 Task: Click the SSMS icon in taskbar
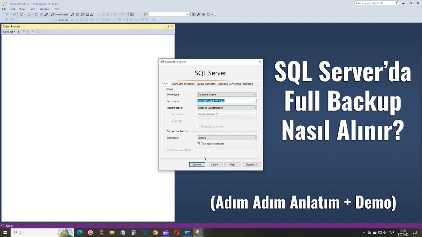[198, 233]
